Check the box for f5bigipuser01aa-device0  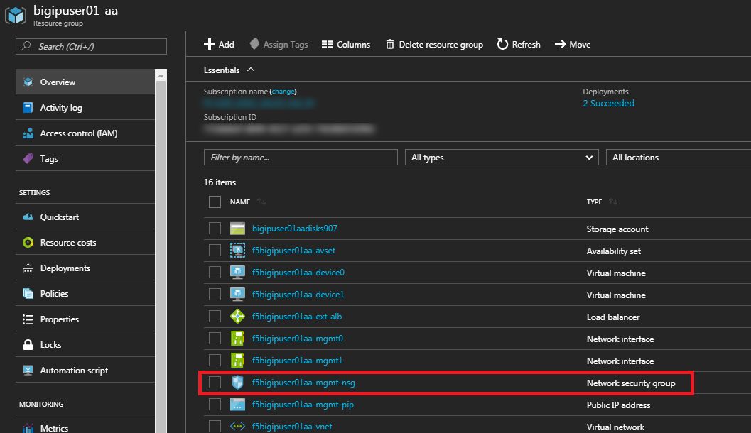click(x=215, y=273)
